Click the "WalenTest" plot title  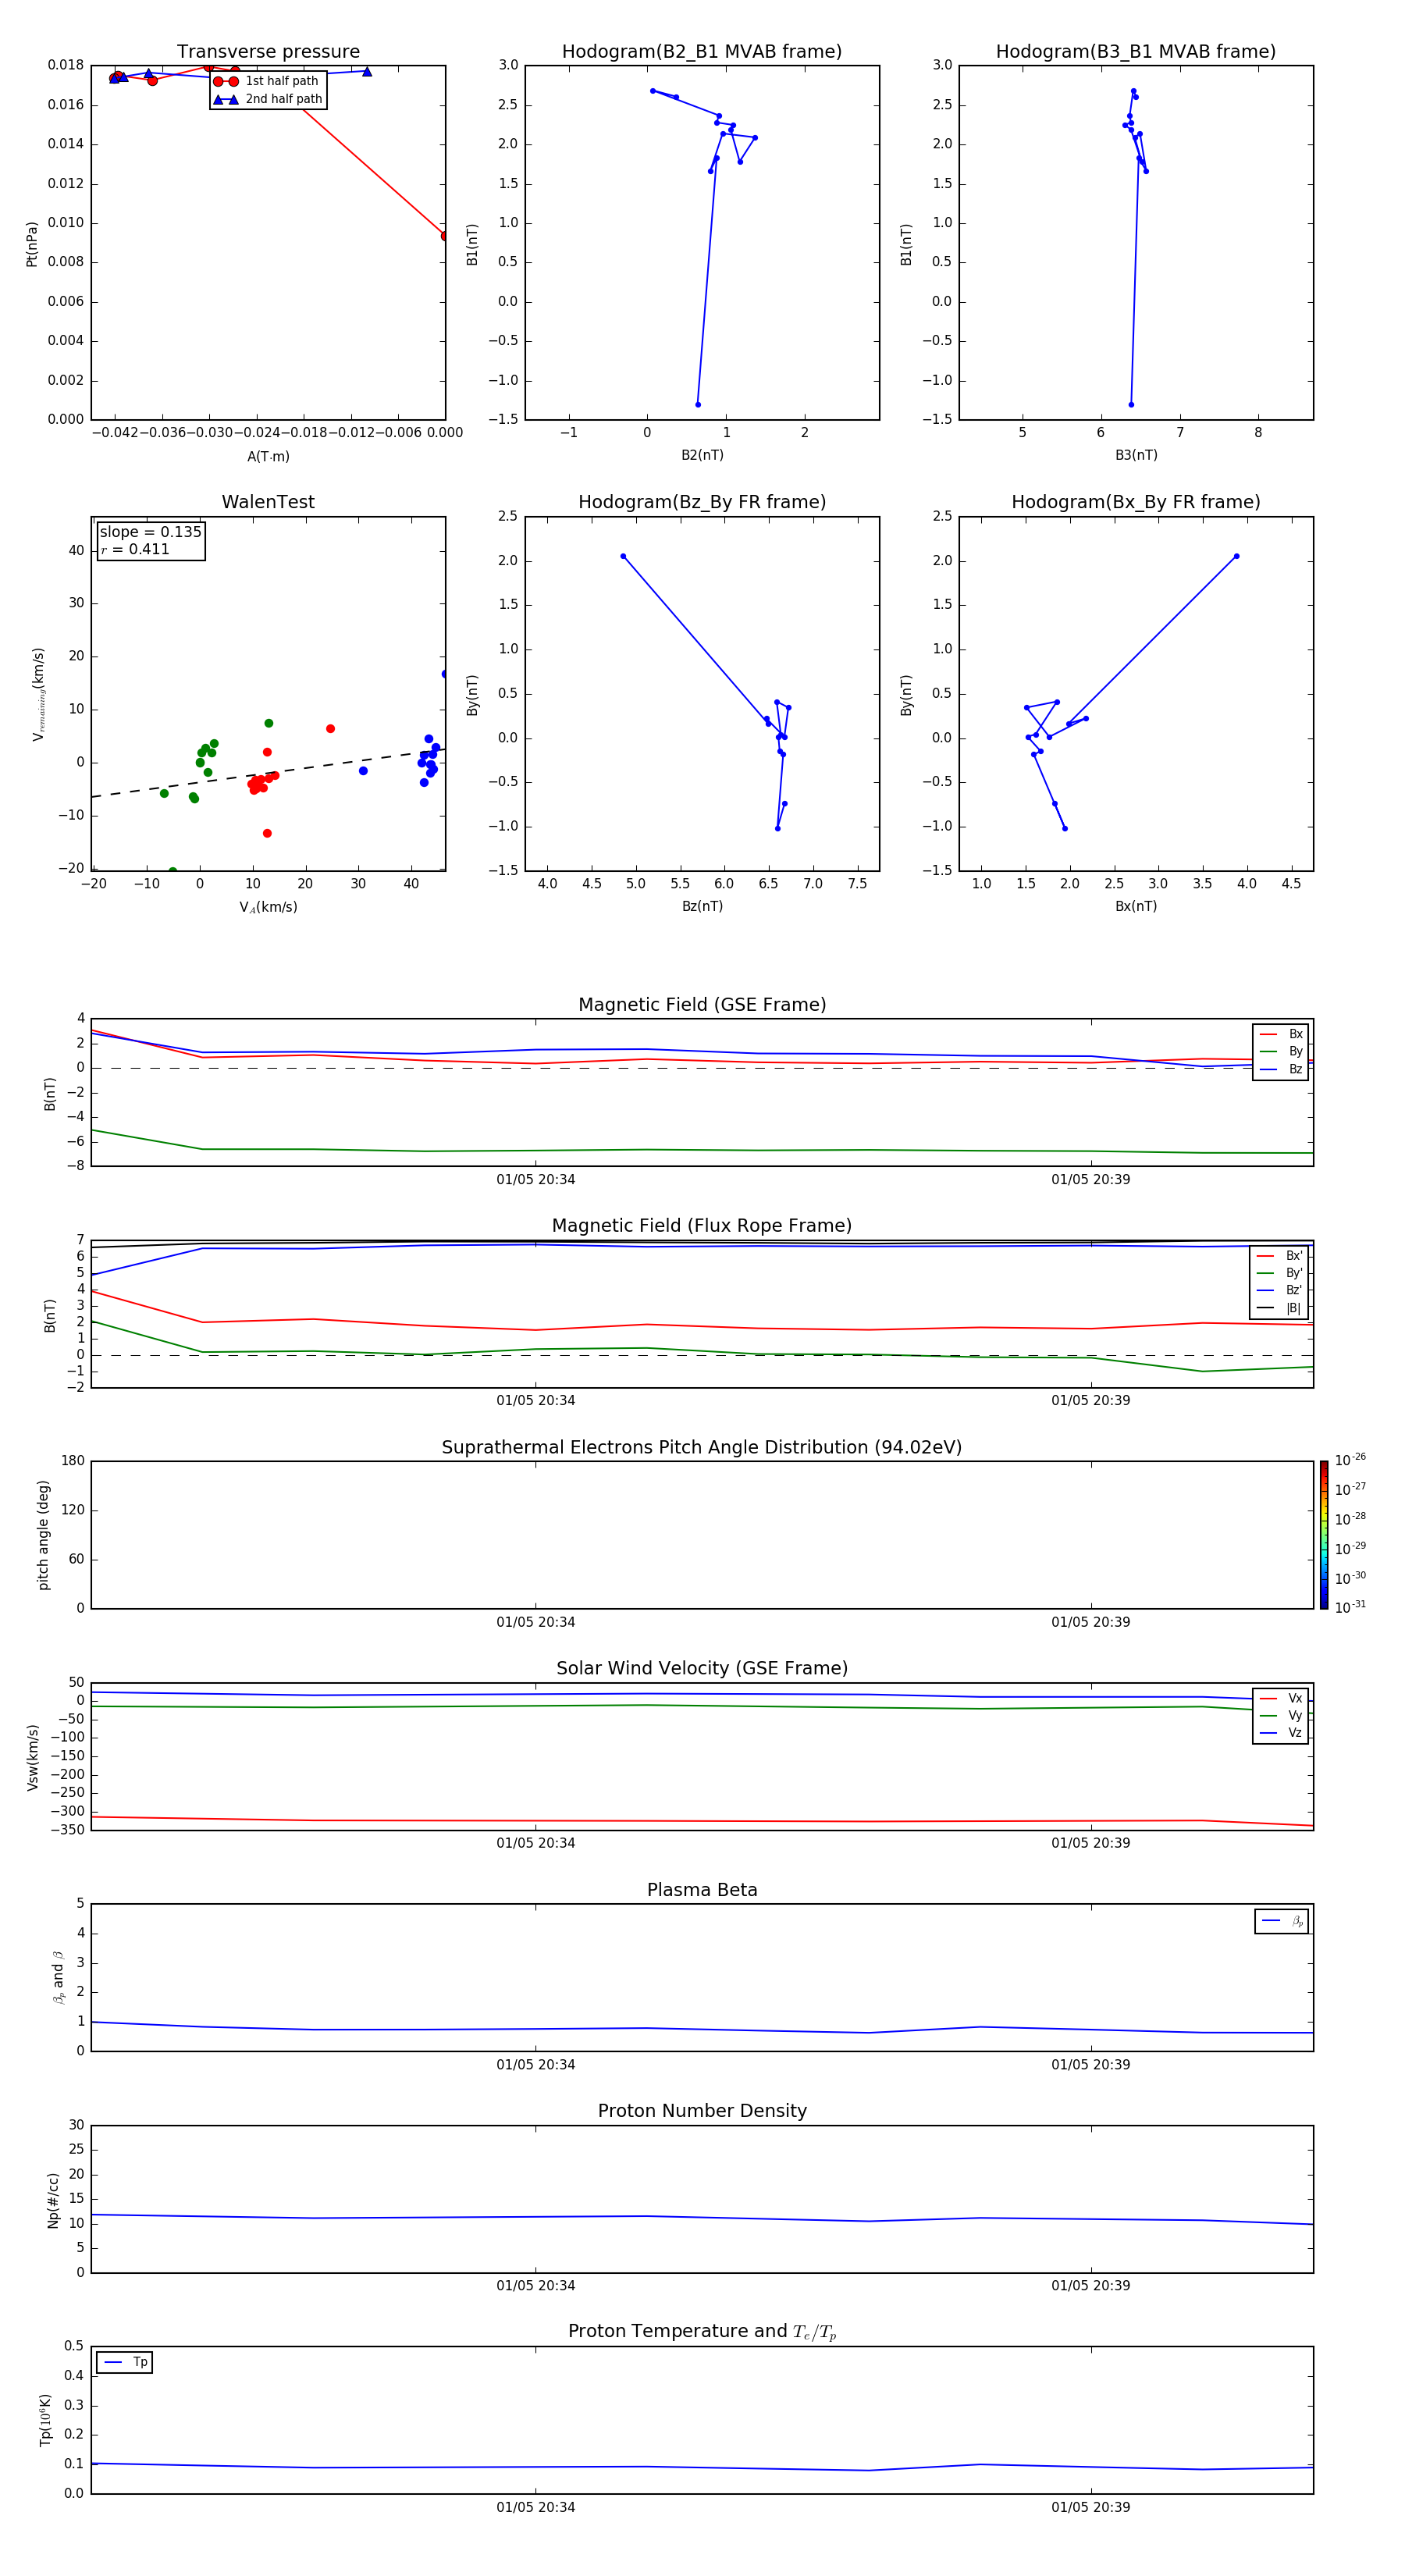268,502
